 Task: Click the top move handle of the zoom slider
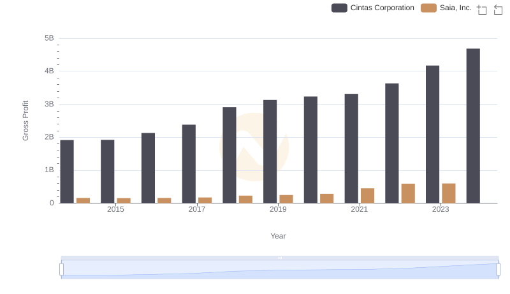pyautogui.click(x=280, y=258)
